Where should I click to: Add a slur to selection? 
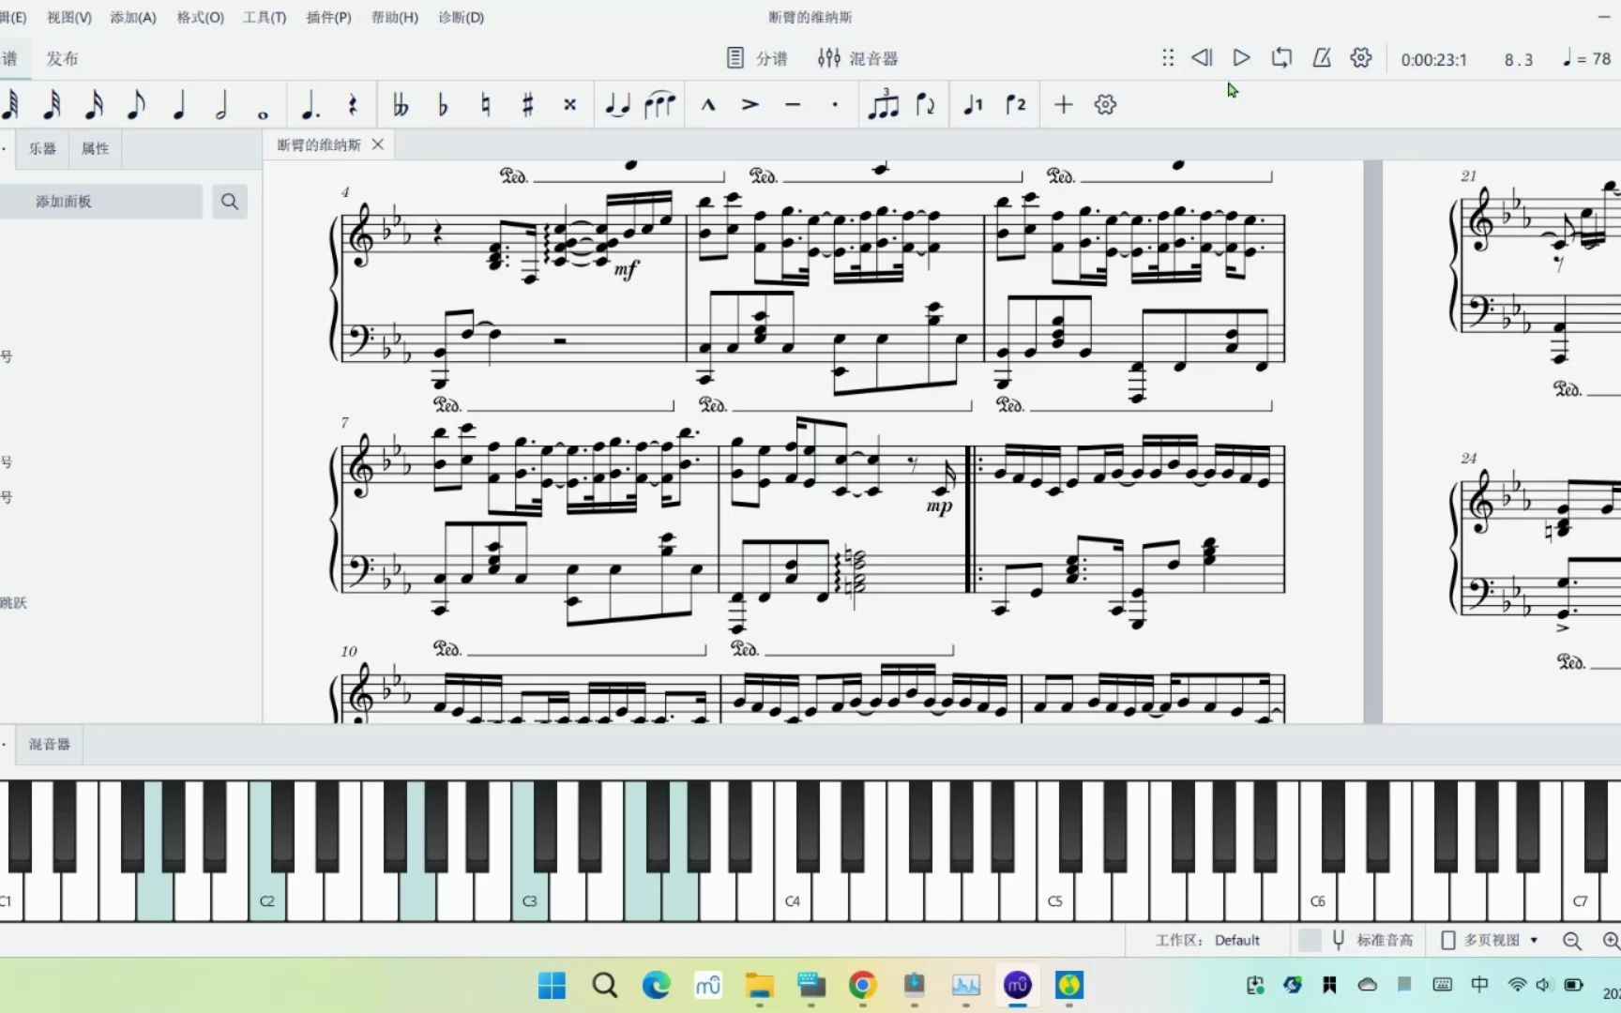660,104
